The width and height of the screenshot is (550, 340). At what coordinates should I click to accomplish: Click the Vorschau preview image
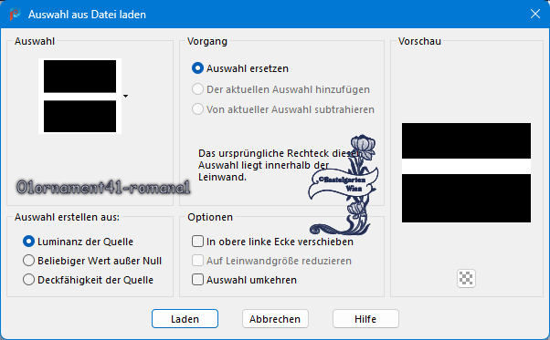[466, 172]
